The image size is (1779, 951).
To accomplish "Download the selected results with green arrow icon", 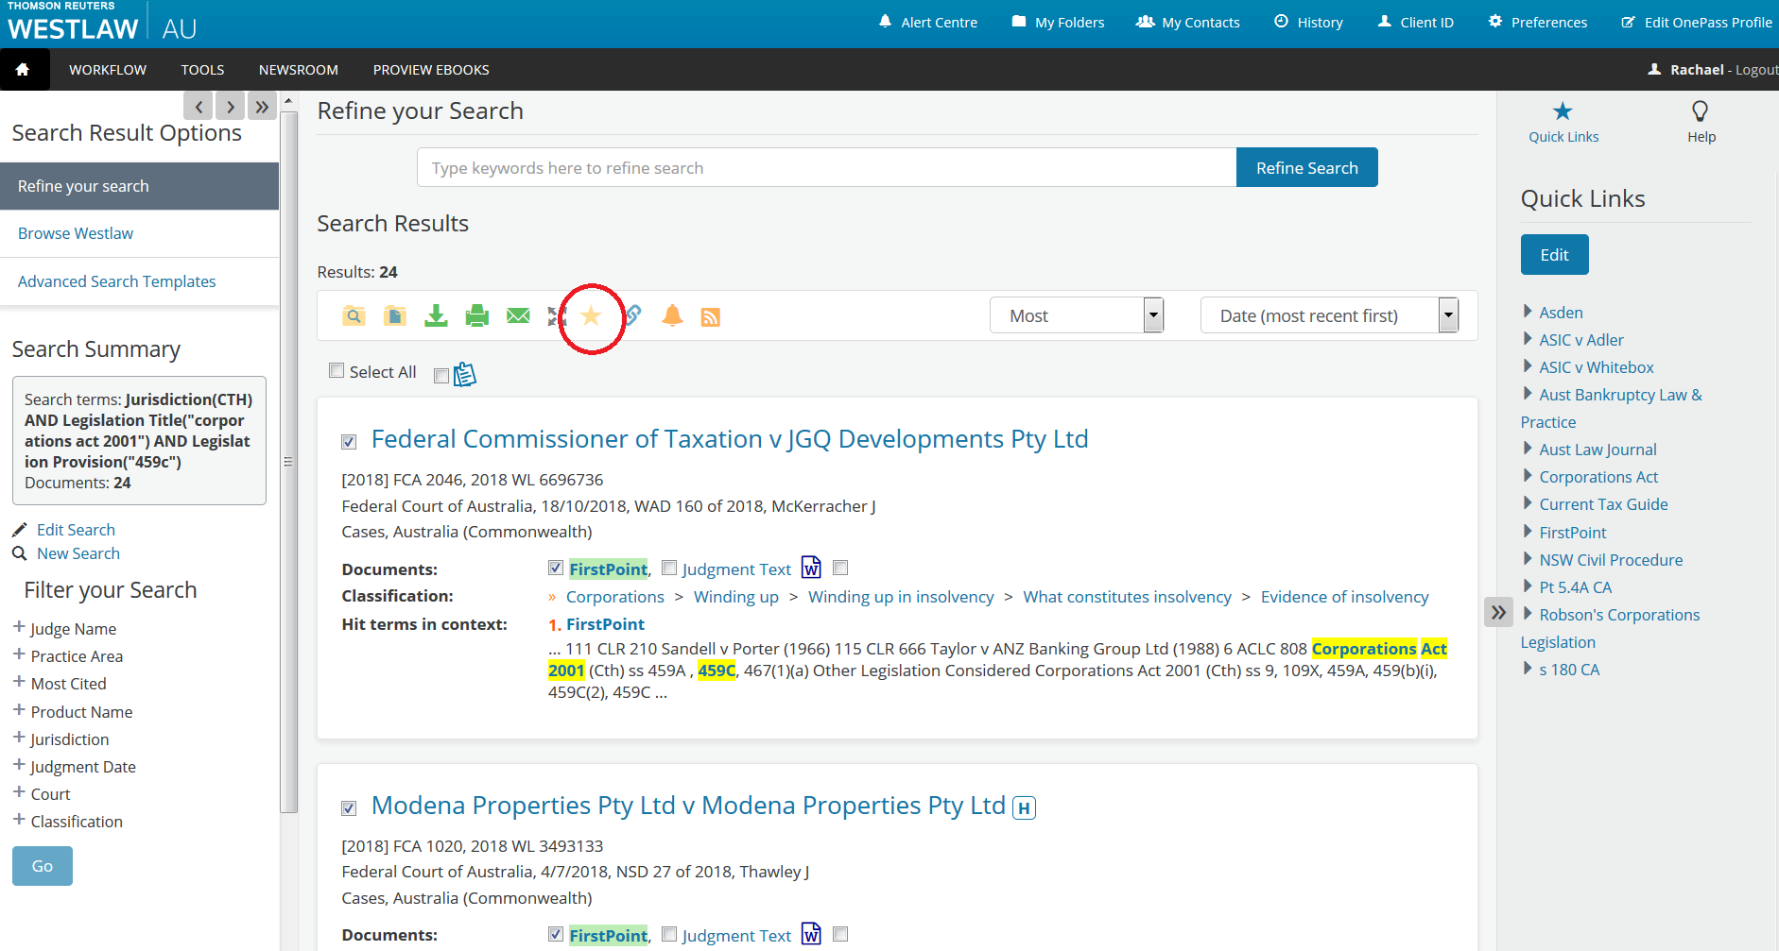I will click(436, 316).
